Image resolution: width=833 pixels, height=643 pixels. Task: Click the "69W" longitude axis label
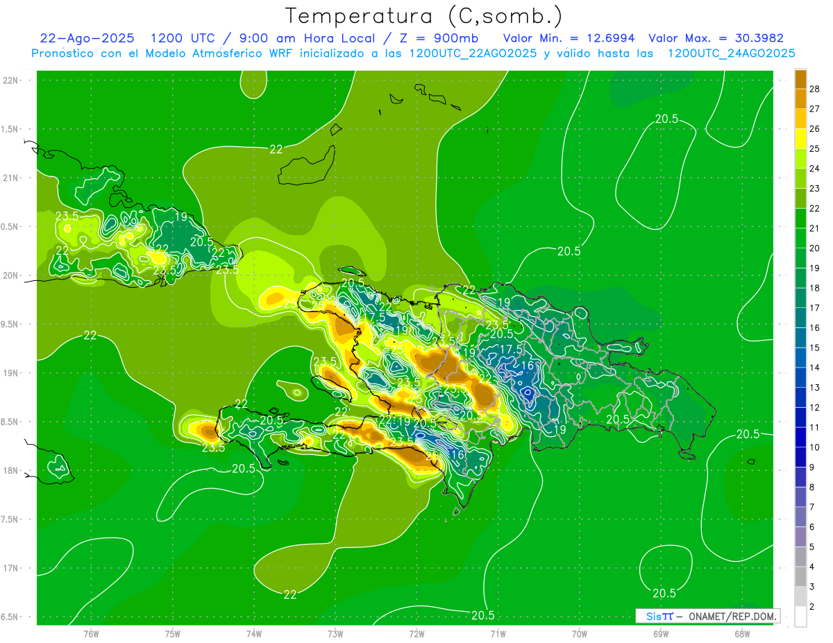point(661,634)
